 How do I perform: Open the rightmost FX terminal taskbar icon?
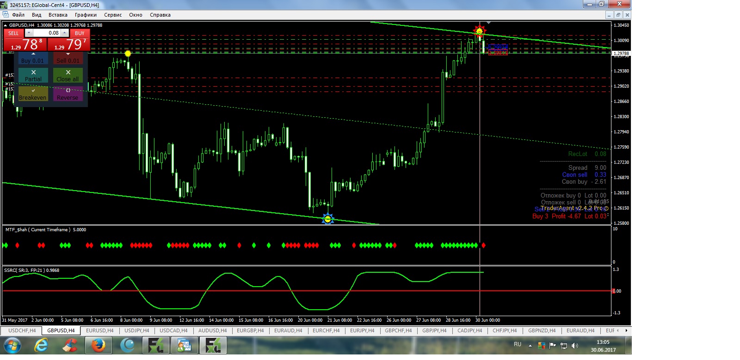[x=213, y=345]
